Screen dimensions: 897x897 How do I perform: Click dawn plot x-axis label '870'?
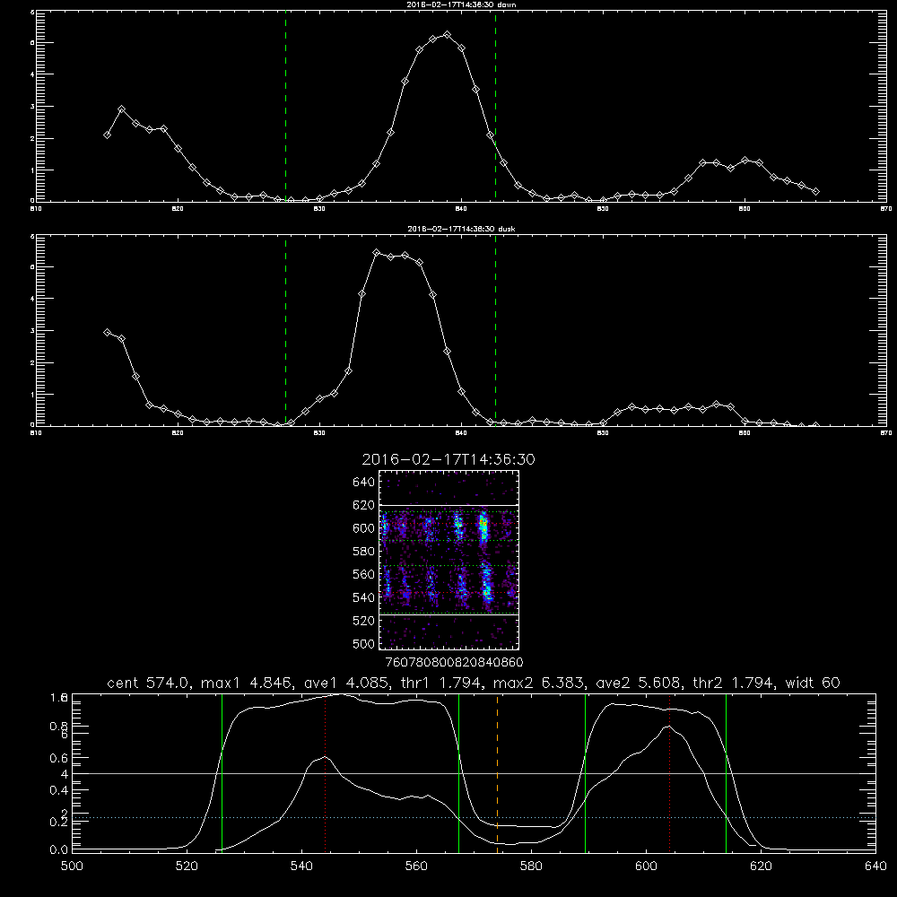[886, 209]
